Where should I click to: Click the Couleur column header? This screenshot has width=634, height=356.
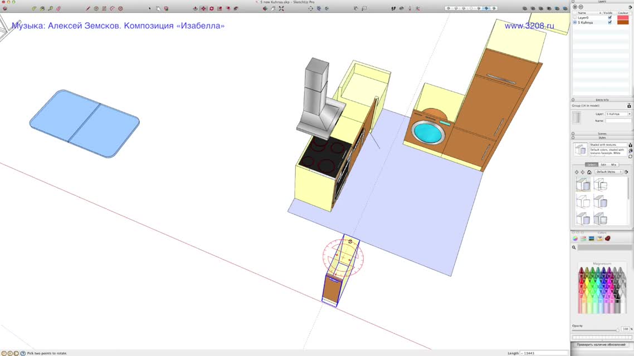pyautogui.click(x=623, y=13)
